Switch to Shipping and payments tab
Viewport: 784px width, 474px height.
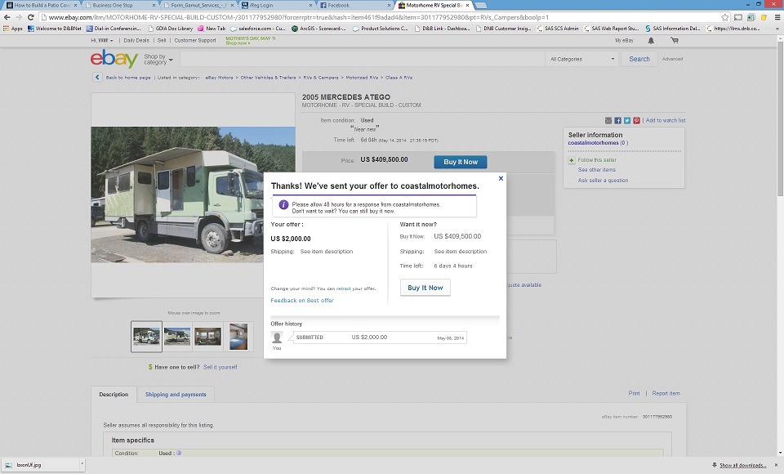[176, 395]
